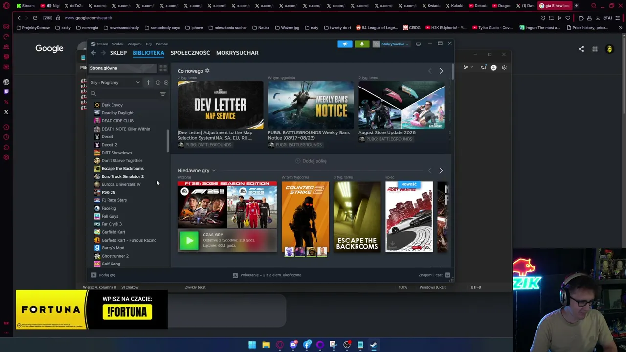This screenshot has height=352, width=626.
Task: Show ready-to-play games filter icon
Action: (x=166, y=82)
